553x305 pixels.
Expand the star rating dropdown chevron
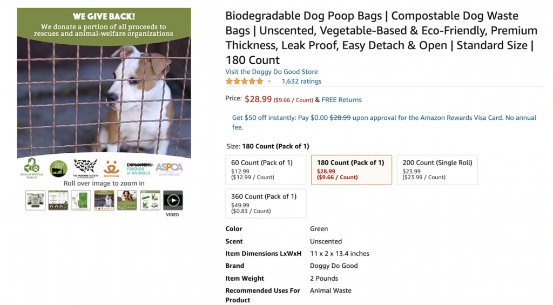click(x=269, y=82)
